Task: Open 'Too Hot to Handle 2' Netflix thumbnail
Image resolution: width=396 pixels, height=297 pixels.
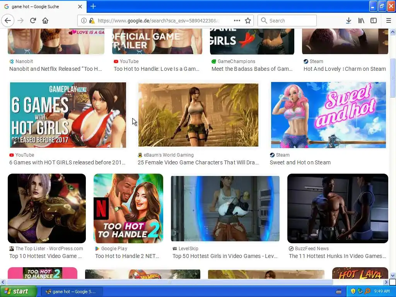Action: click(x=128, y=208)
